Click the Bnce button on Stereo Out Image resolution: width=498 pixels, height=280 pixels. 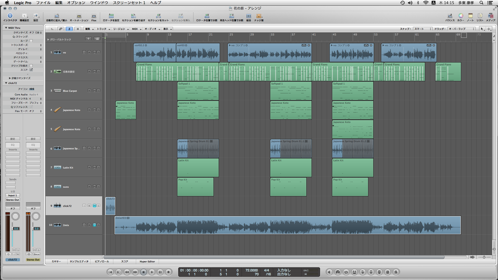[37, 254]
